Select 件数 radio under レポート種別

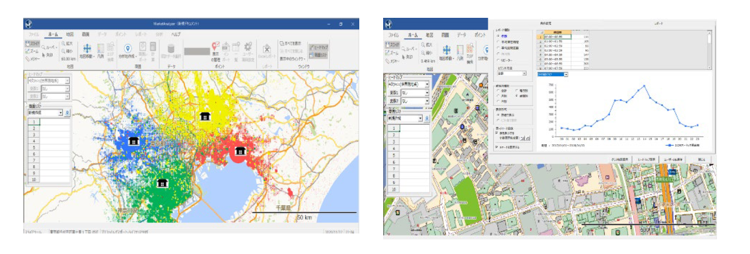(499, 36)
